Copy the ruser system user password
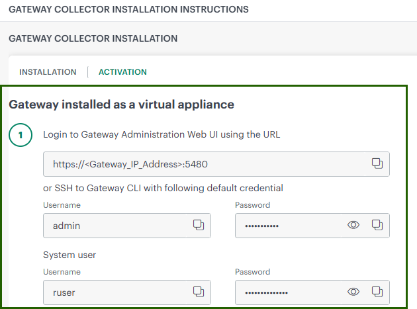This screenshot has width=417, height=309. point(377,292)
